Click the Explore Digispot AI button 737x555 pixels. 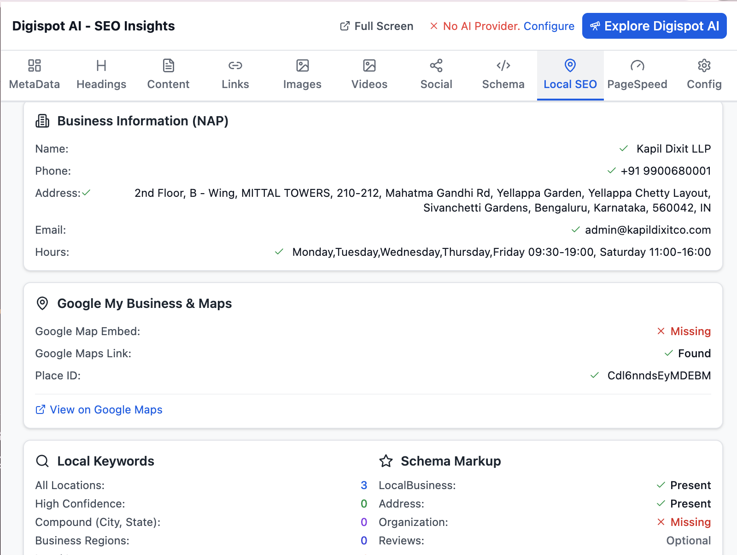654,26
